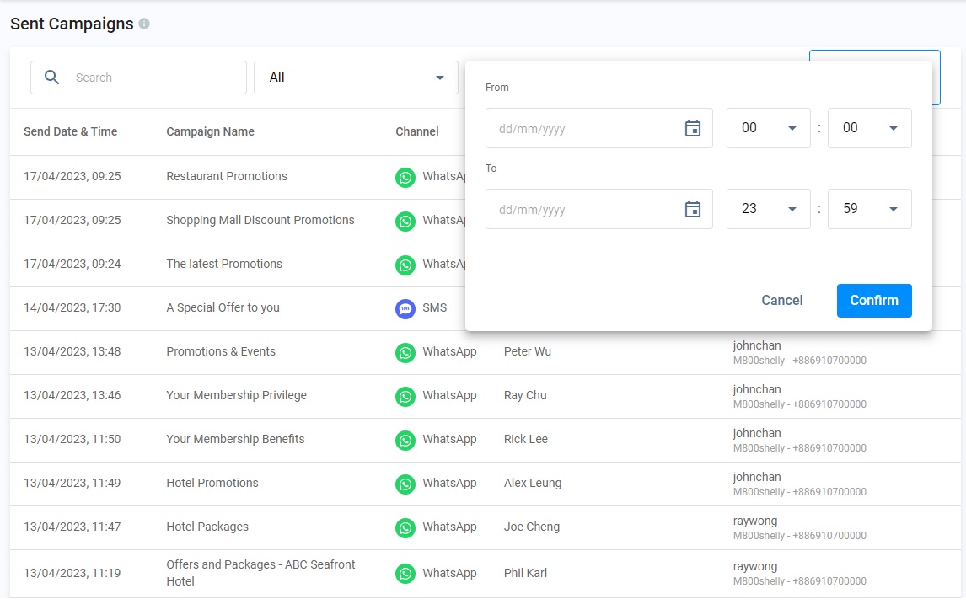Click WhatsApp icon in Your Membership Benefits row
The image size is (966, 615).
[405, 440]
